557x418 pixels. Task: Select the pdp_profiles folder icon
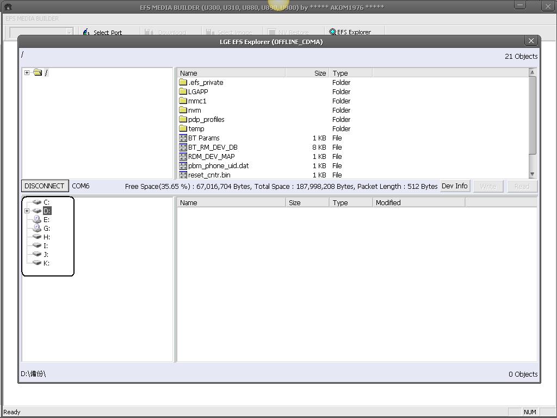183,119
